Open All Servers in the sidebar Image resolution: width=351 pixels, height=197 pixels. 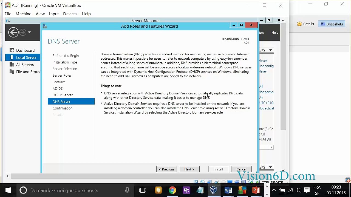25,65
